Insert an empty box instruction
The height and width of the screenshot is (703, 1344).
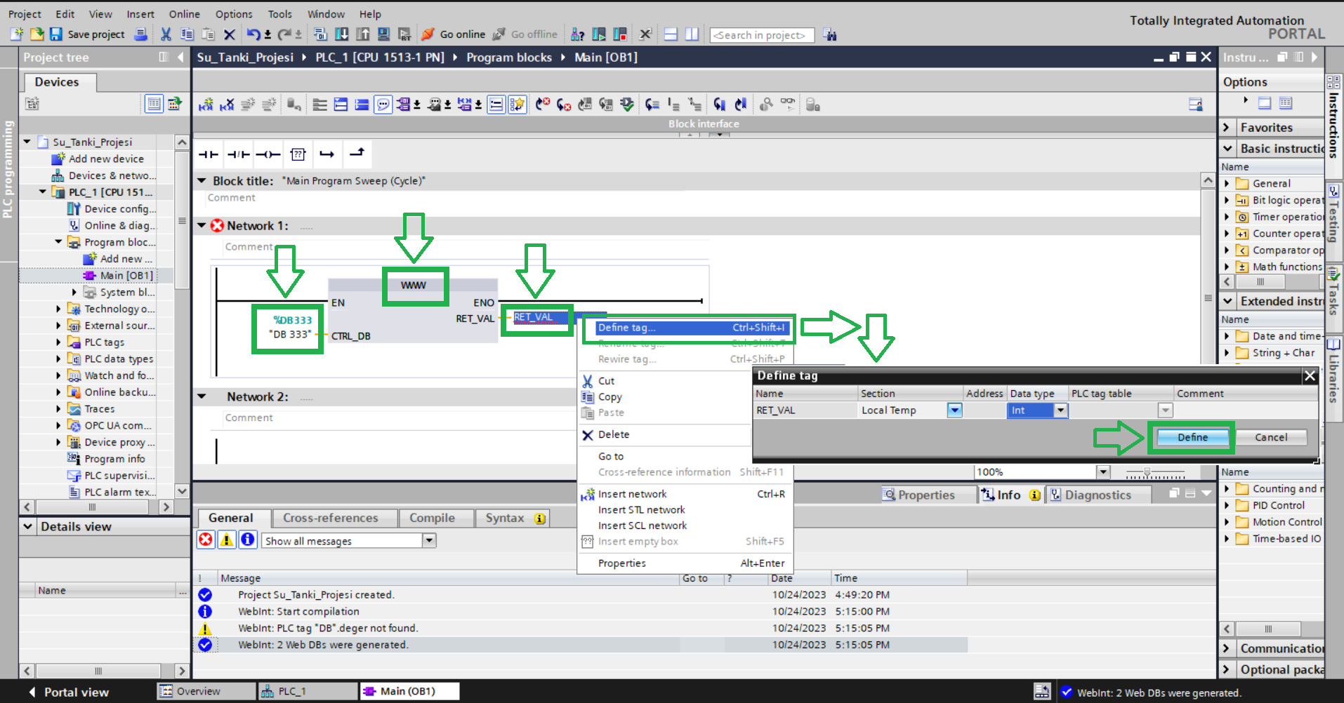298,154
